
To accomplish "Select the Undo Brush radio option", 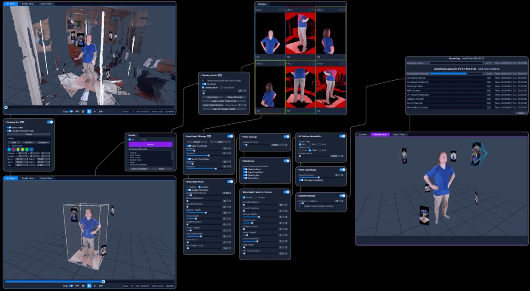I will point(222,87).
